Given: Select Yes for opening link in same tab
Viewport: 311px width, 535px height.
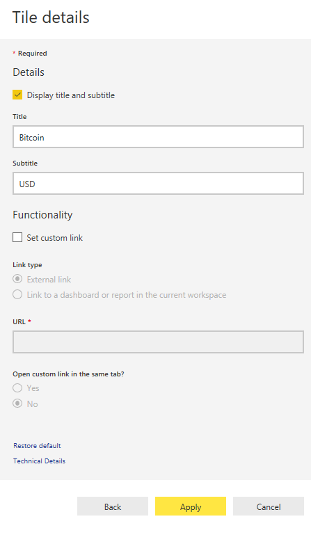Looking at the screenshot, I should click(17, 388).
